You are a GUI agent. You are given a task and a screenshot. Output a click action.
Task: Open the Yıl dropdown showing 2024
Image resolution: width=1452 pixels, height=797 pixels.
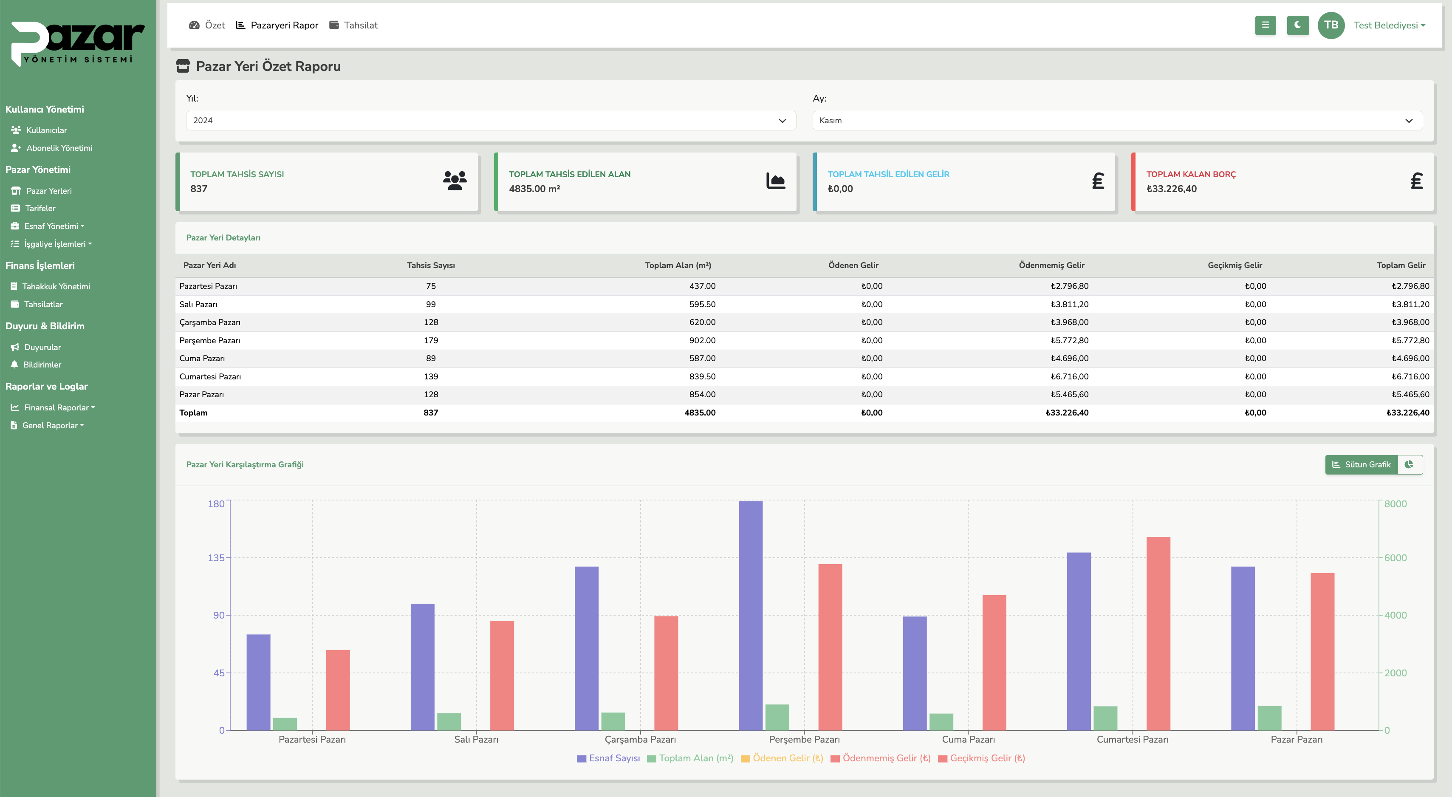(490, 121)
